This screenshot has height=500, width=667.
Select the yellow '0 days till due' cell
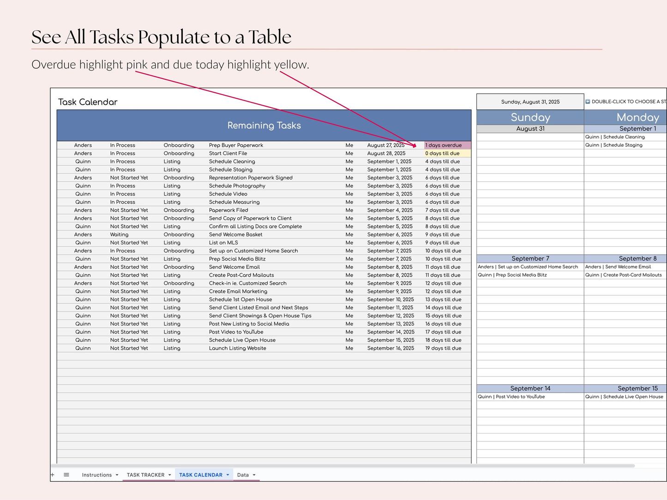(447, 154)
